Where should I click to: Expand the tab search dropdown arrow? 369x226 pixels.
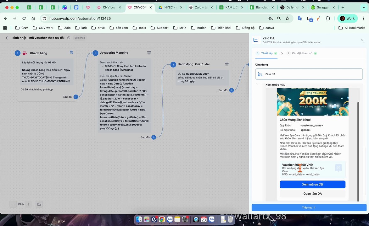[364, 7]
